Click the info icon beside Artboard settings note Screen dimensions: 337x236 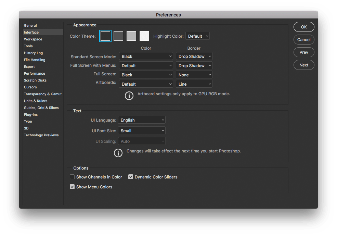point(129,96)
